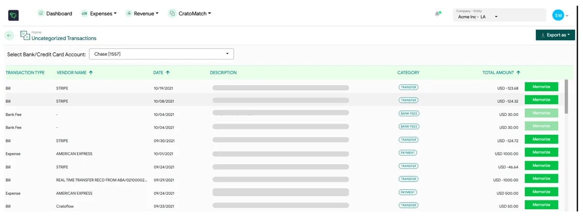Open the Export as dropdown button
This screenshot has height=218, width=583.
pos(555,35)
